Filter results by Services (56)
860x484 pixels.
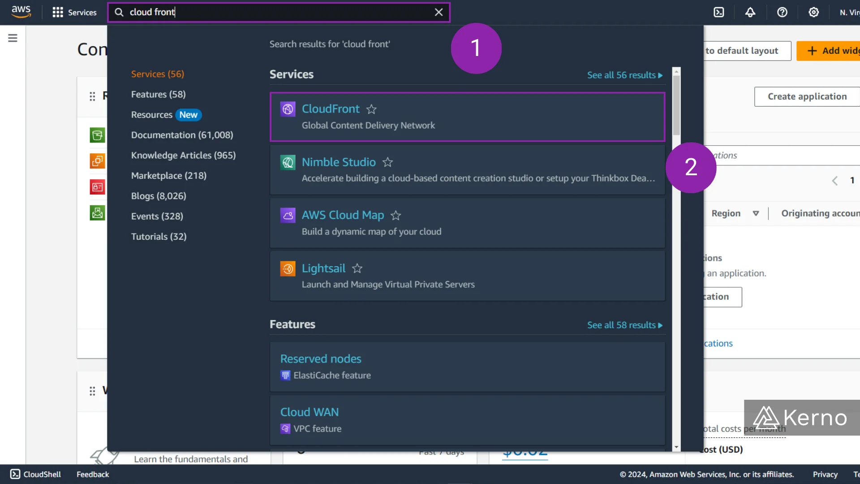click(x=158, y=74)
